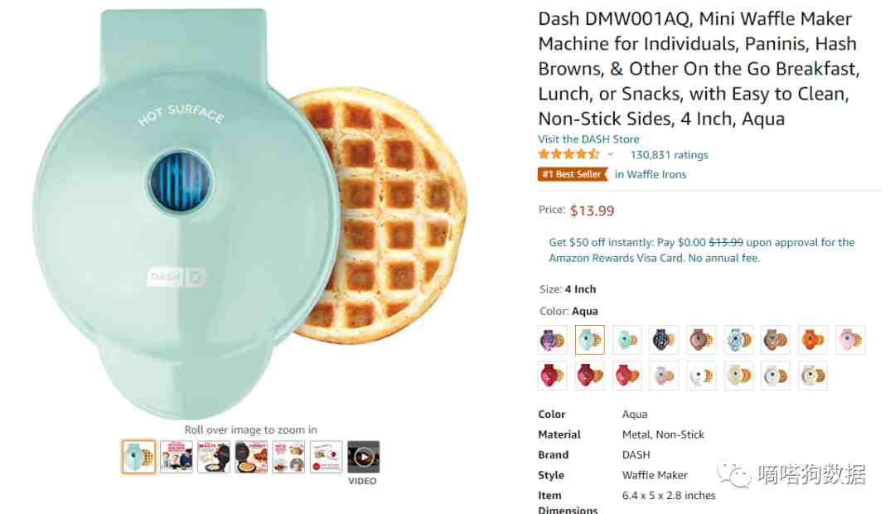This screenshot has width=895, height=514.
Task: Click the main waffle maker product image
Action: pos(249,214)
